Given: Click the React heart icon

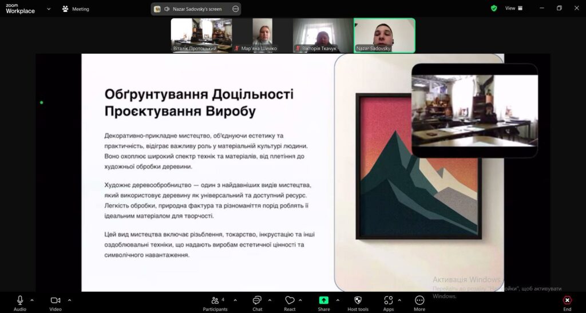Looking at the screenshot, I should click(x=290, y=301).
